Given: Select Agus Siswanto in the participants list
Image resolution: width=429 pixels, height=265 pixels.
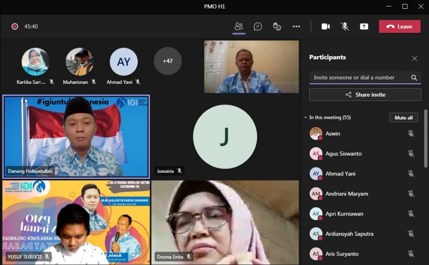Looking at the screenshot, I should pyautogui.click(x=344, y=154).
